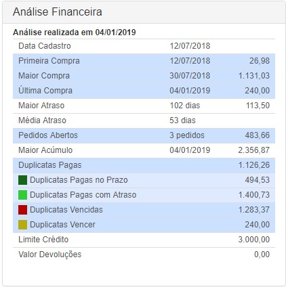The width and height of the screenshot is (286, 287).
Task: Select the Limite Crédito value 3.000,00
Action: click(254, 240)
